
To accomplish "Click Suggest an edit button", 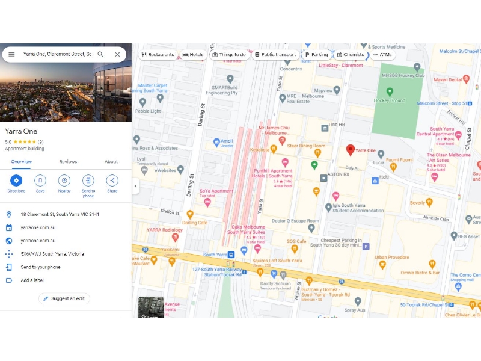I will click(64, 298).
